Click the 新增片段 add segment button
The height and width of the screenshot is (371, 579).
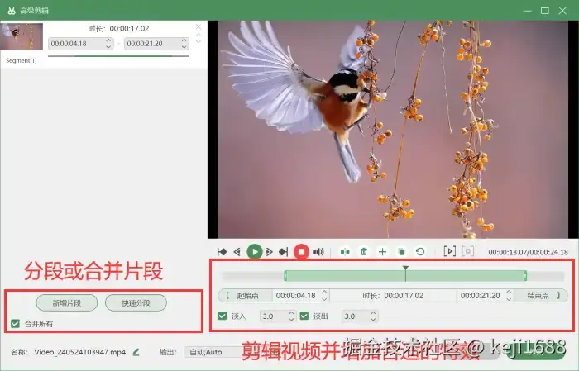pyautogui.click(x=67, y=303)
